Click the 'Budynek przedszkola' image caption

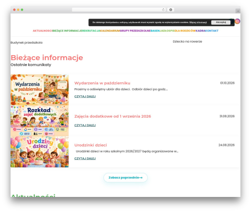(27, 43)
